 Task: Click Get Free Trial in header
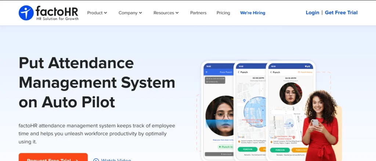click(341, 13)
